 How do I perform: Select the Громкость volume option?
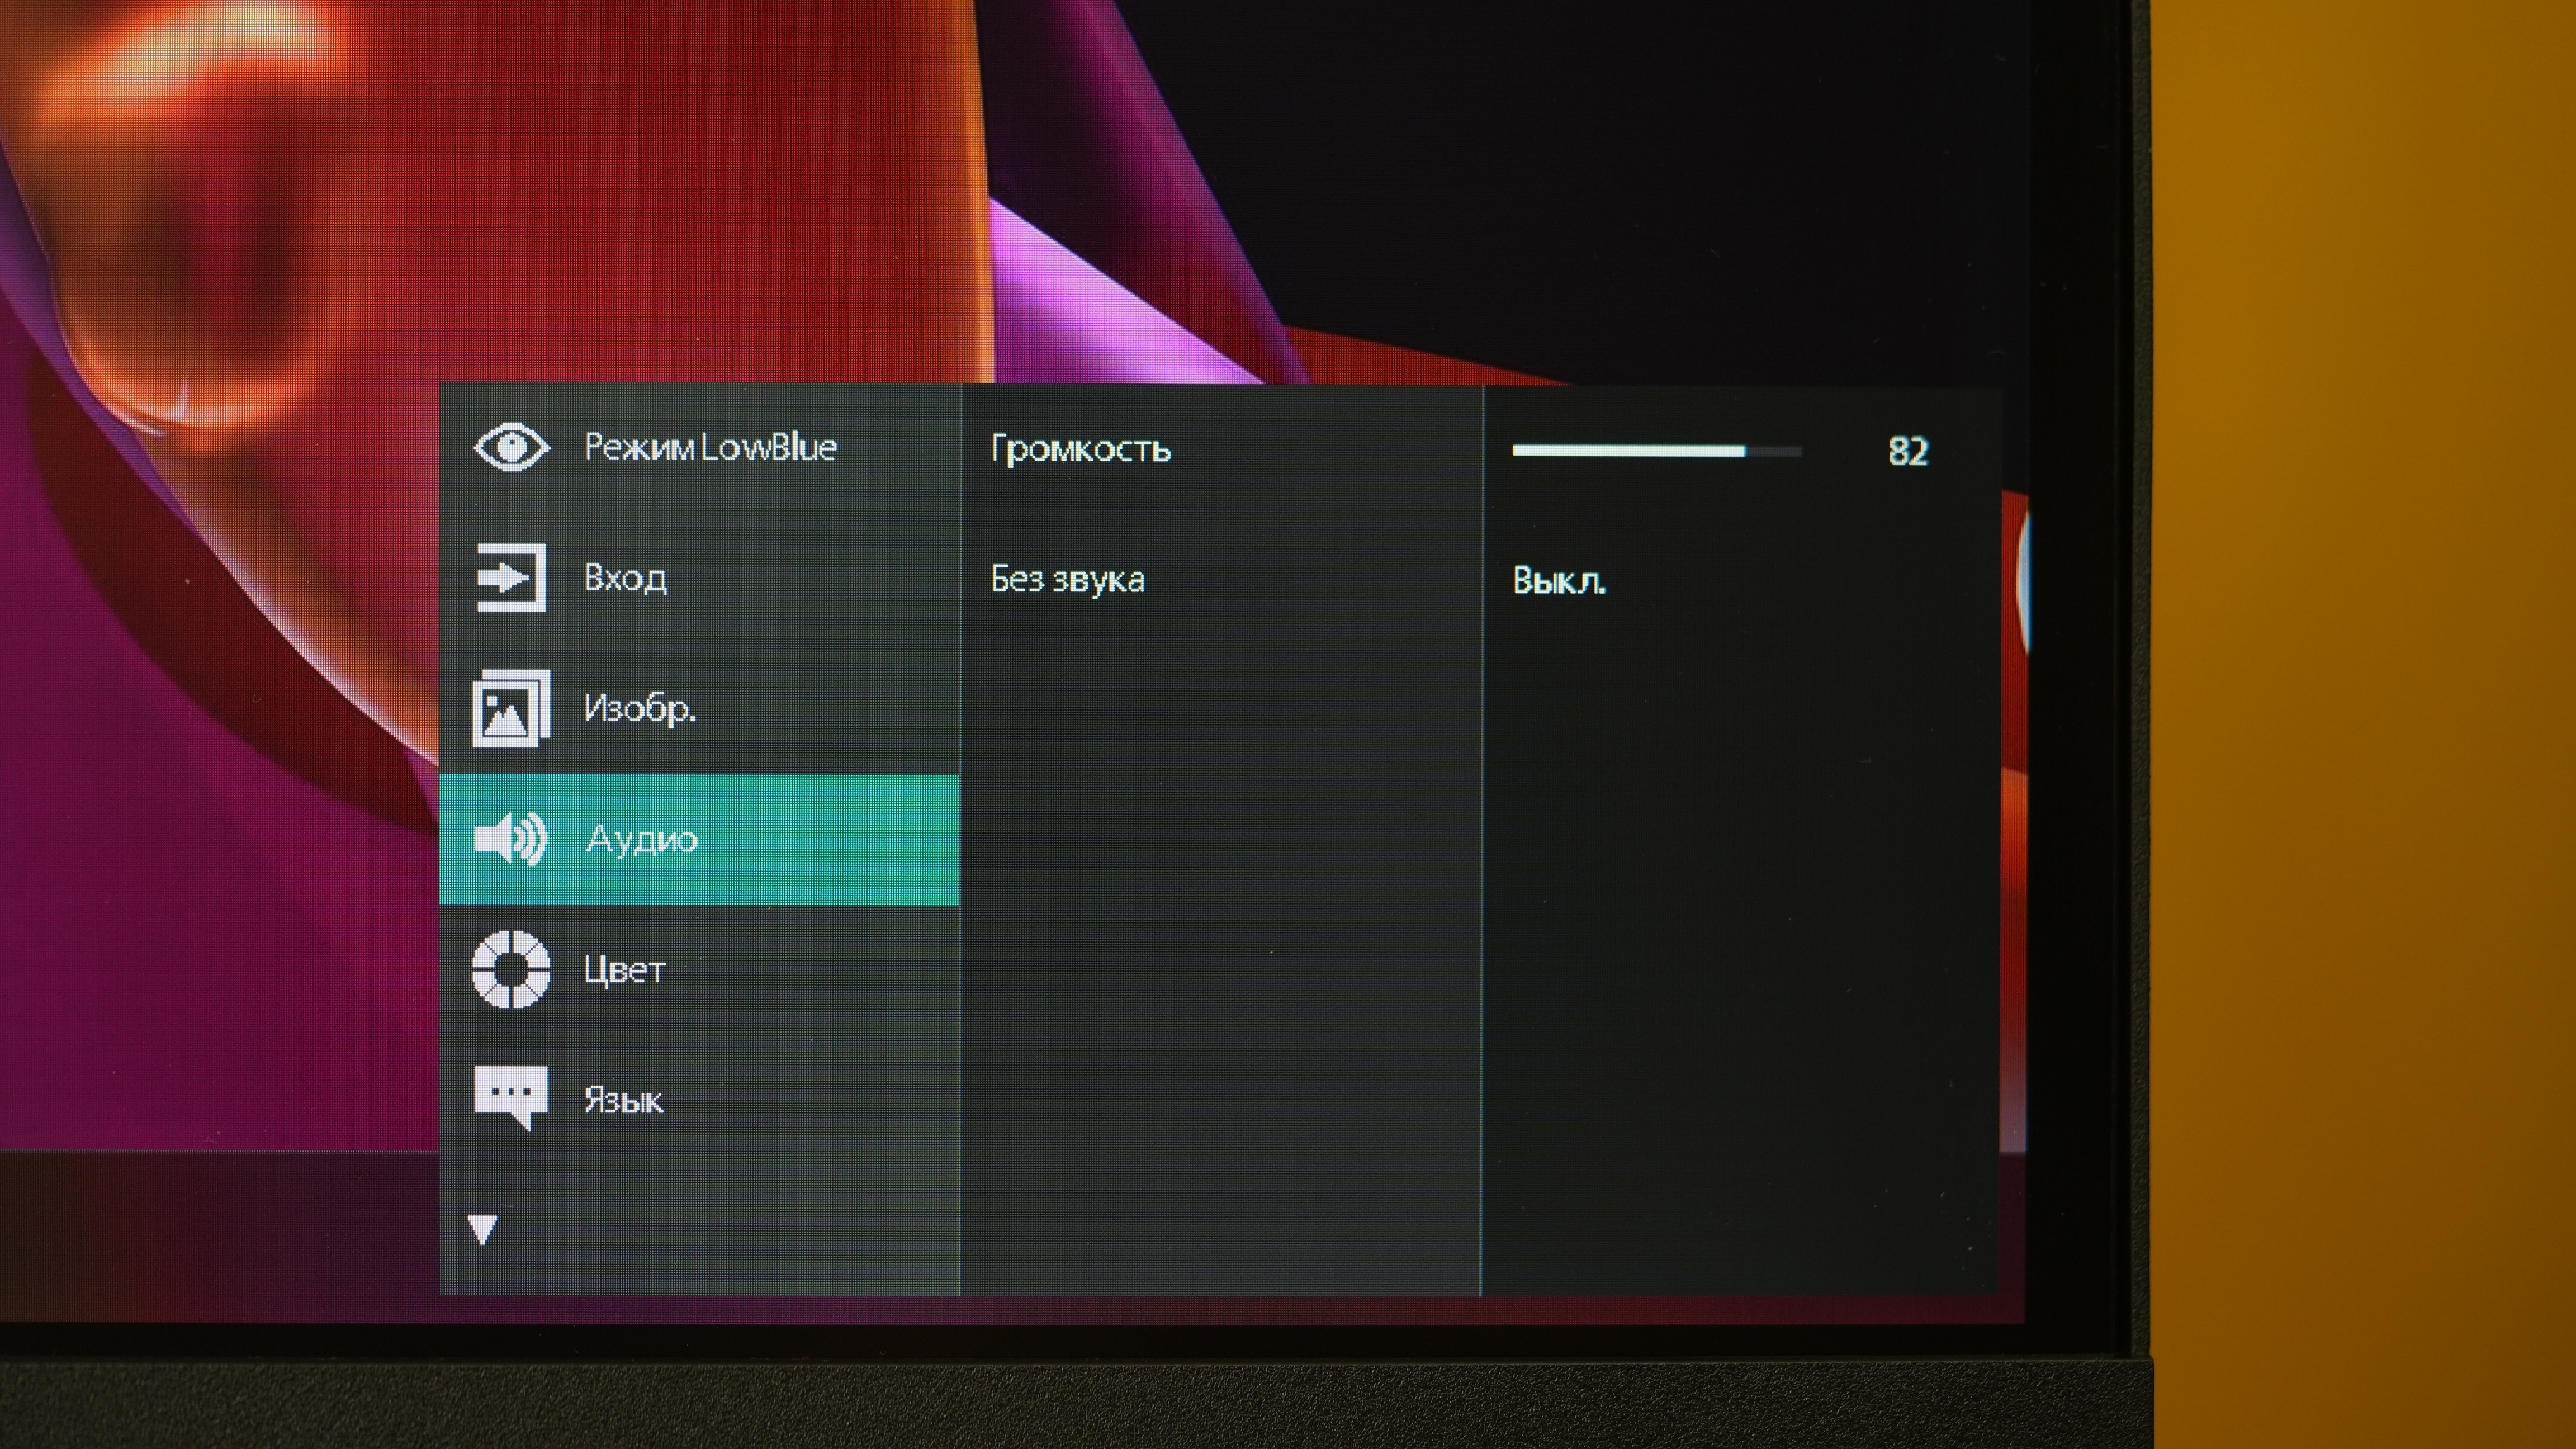1080,450
